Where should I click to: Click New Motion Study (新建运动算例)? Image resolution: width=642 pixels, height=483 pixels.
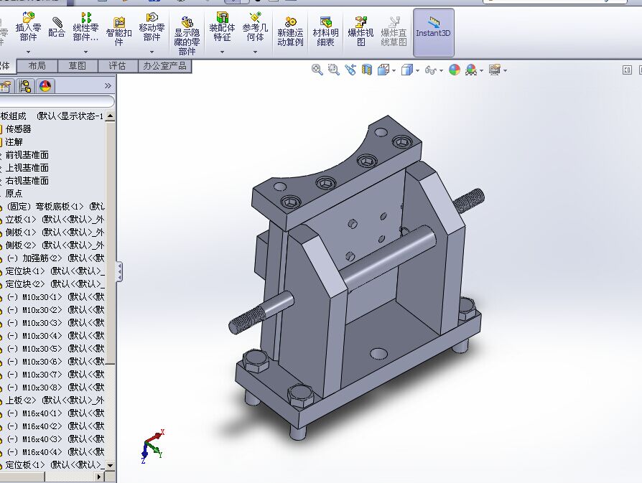tap(290, 32)
